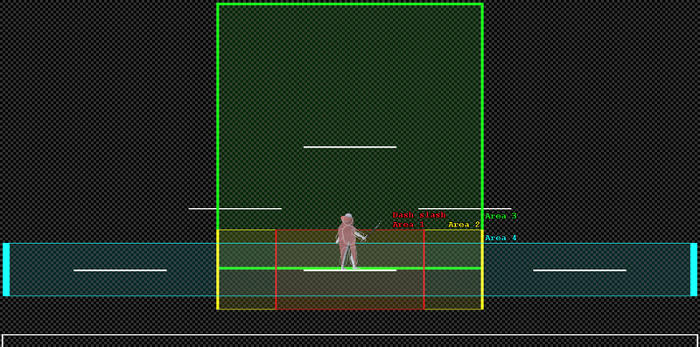700x347 pixels.
Task: Click the red "Dash slash" label
Action: click(x=419, y=215)
